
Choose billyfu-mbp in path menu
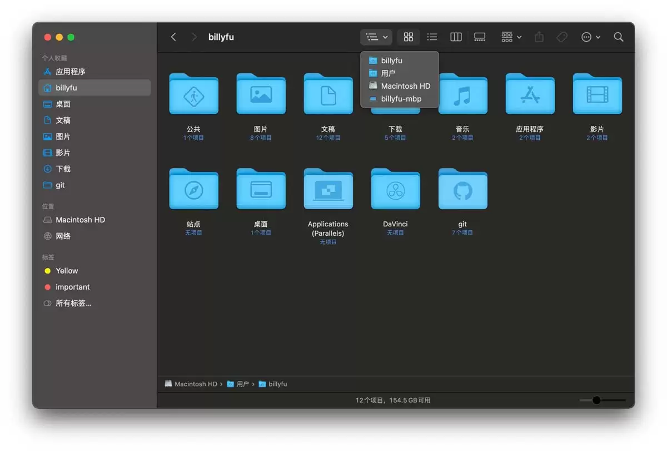400,99
